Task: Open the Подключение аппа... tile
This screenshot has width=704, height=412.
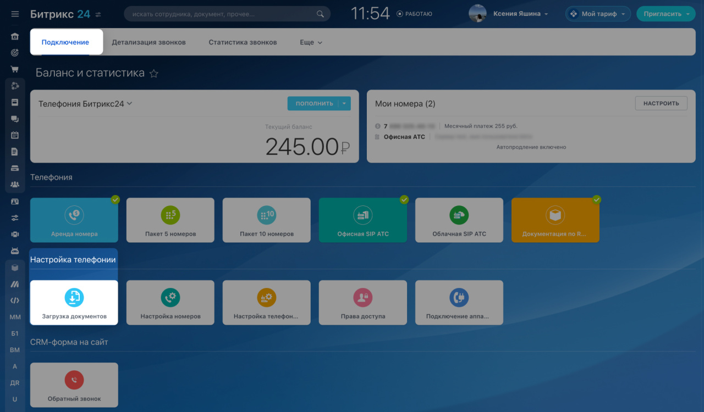Action: 459,303
